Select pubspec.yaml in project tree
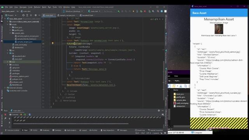This screenshot has height=140, width=249. pyautogui.click(x=16, y=82)
